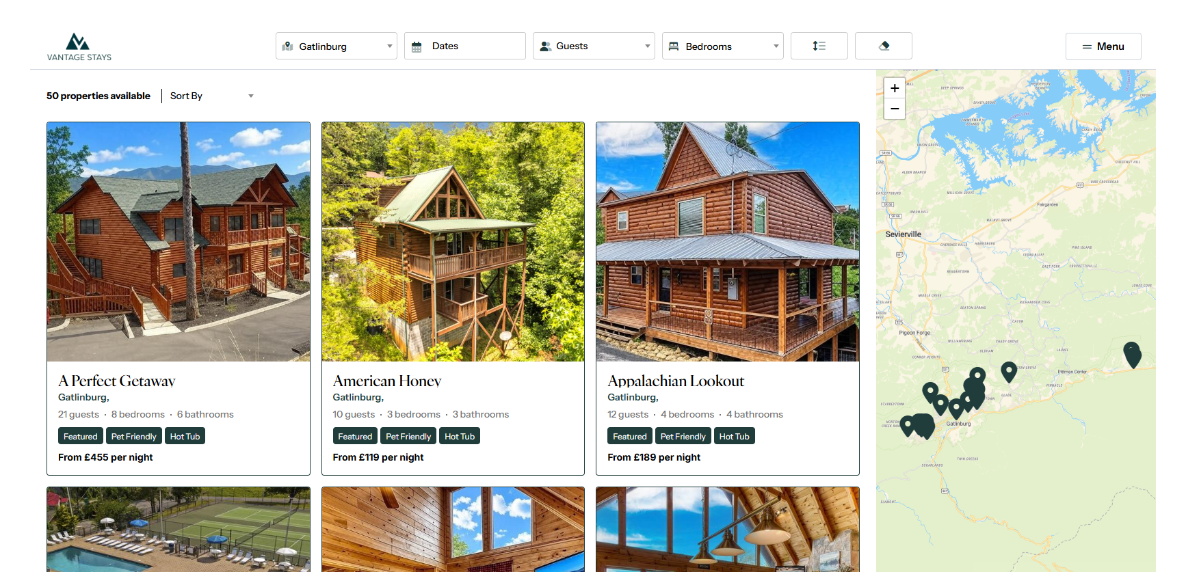Viewport: 1186px width, 572px height.
Task: Clear filters with the eraser icon
Action: [883, 46]
